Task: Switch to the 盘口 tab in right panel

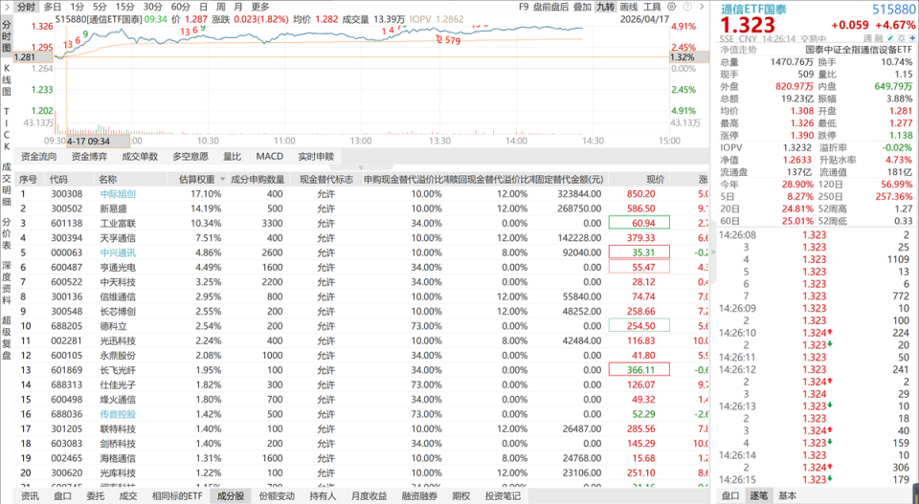Action: [730, 495]
